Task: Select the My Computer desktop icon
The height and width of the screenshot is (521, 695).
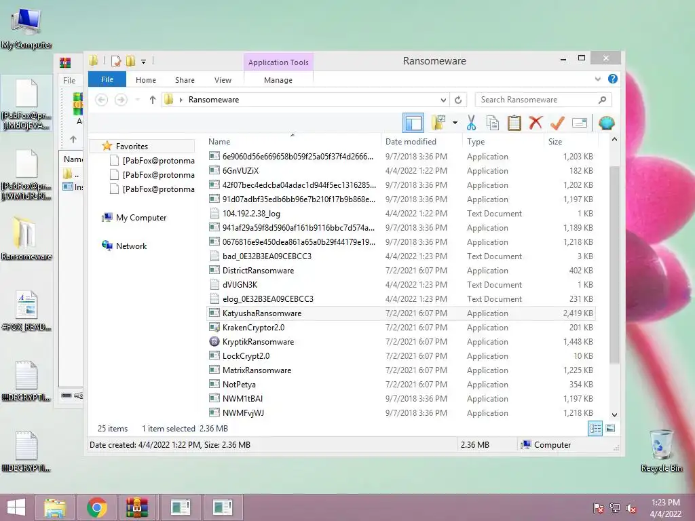Action: [x=26, y=28]
